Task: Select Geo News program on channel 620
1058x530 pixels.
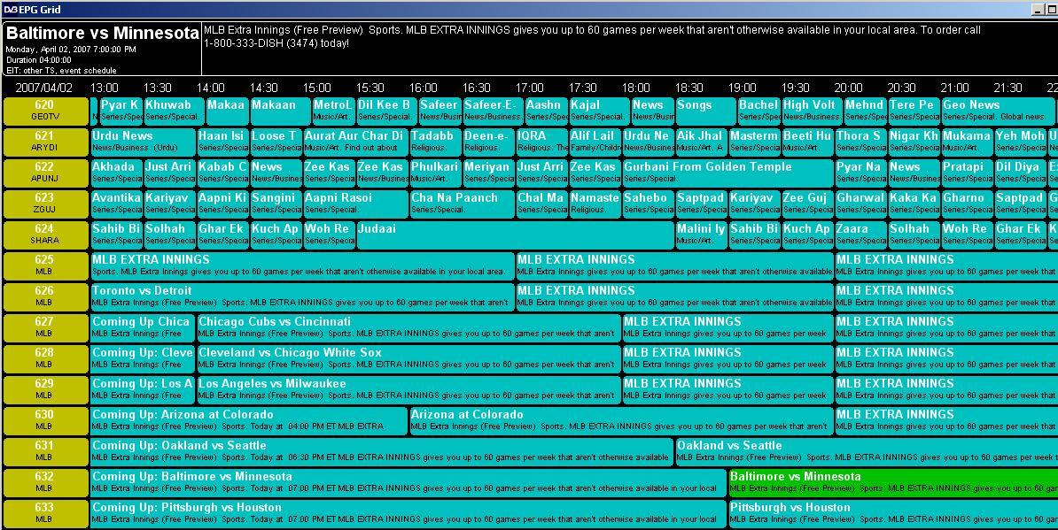Action: [997, 111]
